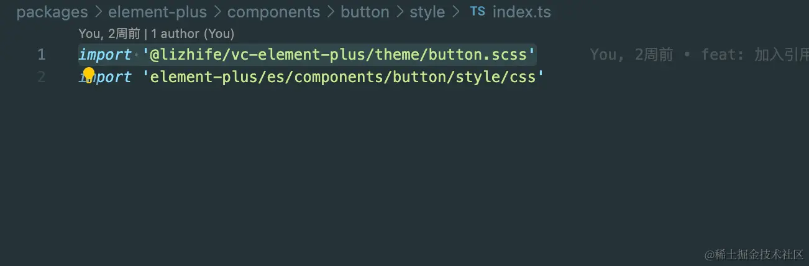Open the "You, 2周前 | 1 author" CodeLens
Image resolution: width=809 pixels, height=266 pixels.
pyautogui.click(x=157, y=34)
